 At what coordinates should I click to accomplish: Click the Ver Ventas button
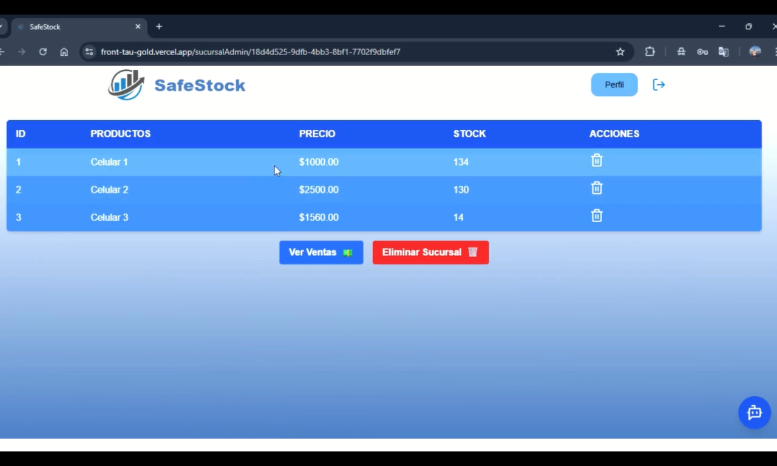coord(321,252)
